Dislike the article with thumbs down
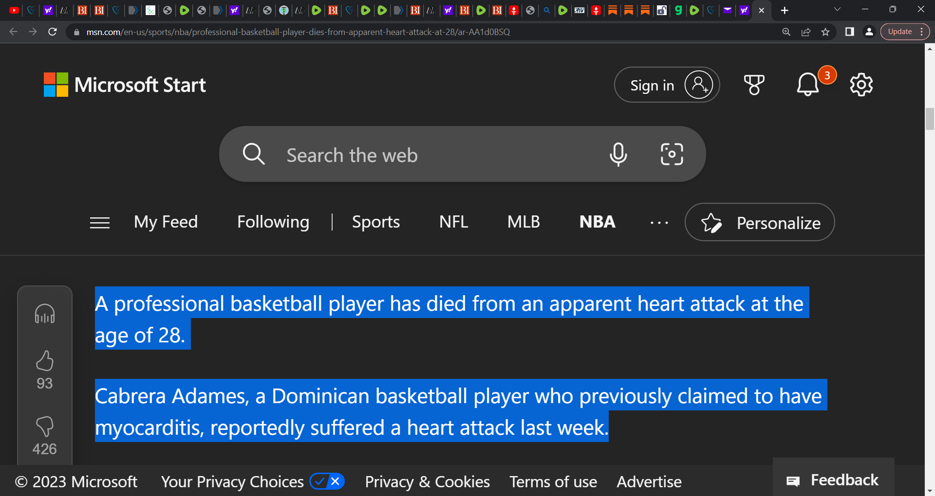 click(x=45, y=426)
